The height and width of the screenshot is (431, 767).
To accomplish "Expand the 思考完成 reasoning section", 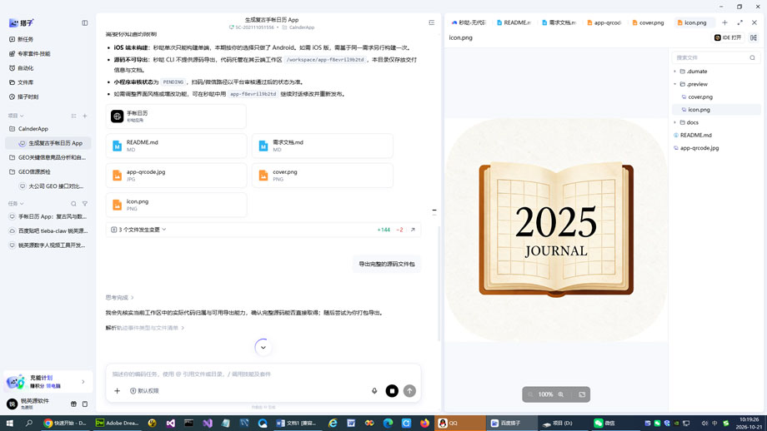I will pyautogui.click(x=120, y=297).
